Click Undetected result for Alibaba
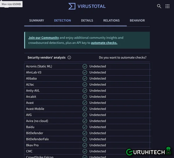174x158 pixels. pyautogui.click(x=98, y=78)
